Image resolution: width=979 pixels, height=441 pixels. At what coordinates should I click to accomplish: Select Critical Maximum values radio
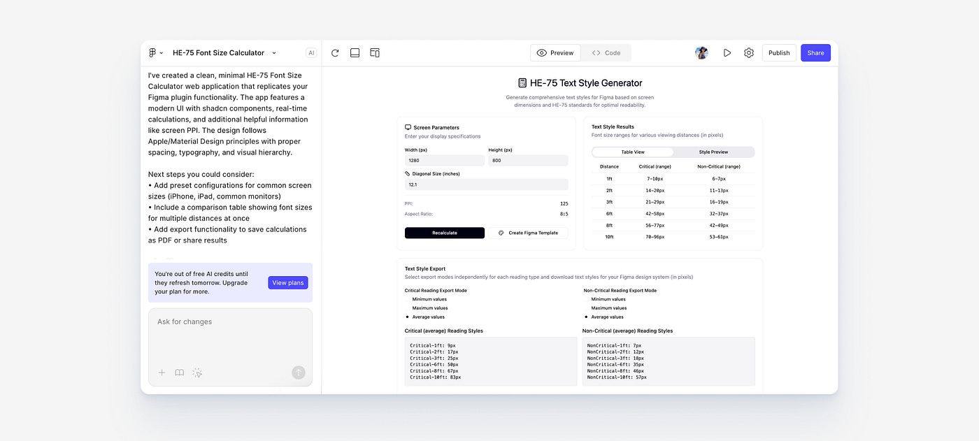coord(408,308)
